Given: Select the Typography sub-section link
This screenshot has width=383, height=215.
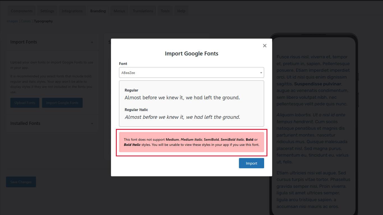Looking at the screenshot, I should [x=43, y=21].
